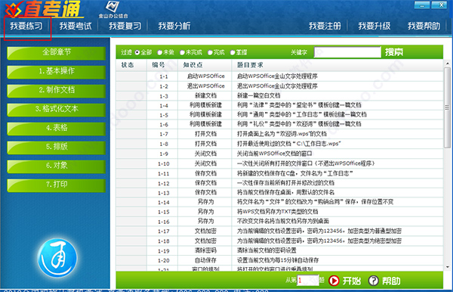Close the 直考通 window
Screen dimensions: 453x292
(439, 5)
